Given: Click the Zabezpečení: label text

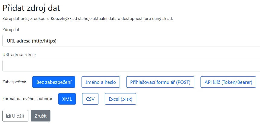Looking at the screenshot, I should (14, 82).
